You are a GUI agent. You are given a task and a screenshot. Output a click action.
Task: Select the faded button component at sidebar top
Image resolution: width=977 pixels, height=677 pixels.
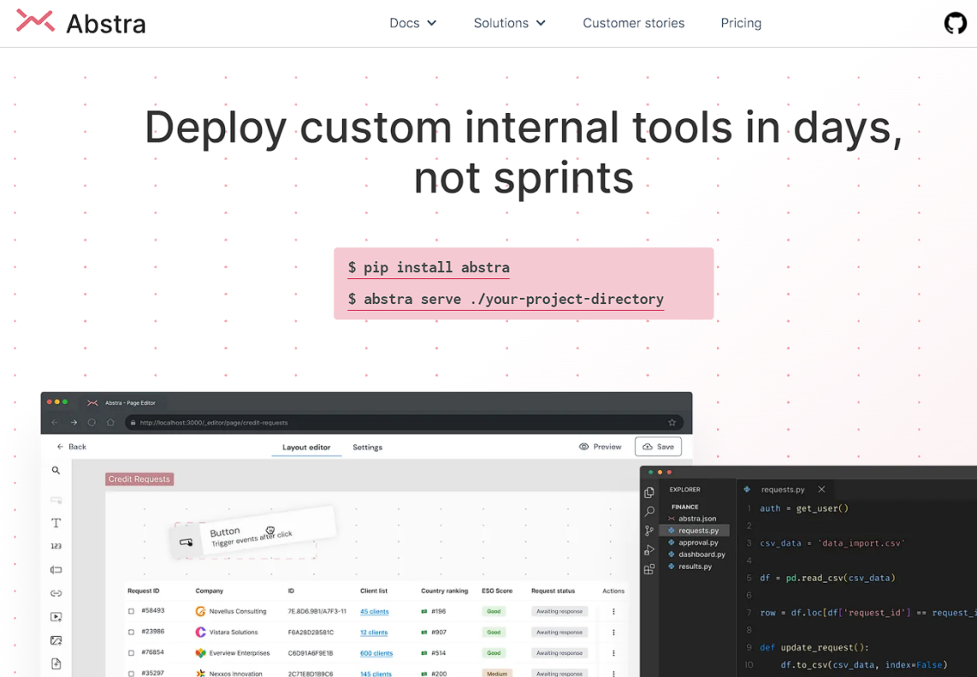pyautogui.click(x=56, y=499)
